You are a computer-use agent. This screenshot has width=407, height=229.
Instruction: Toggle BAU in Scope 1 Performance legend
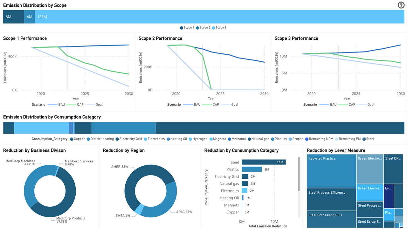tap(57, 104)
